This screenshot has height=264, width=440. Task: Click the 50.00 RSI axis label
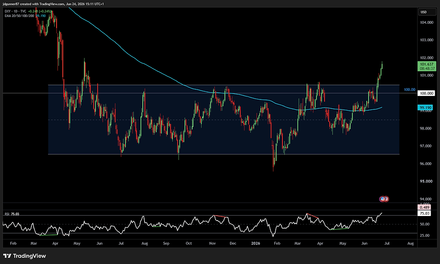point(425,224)
